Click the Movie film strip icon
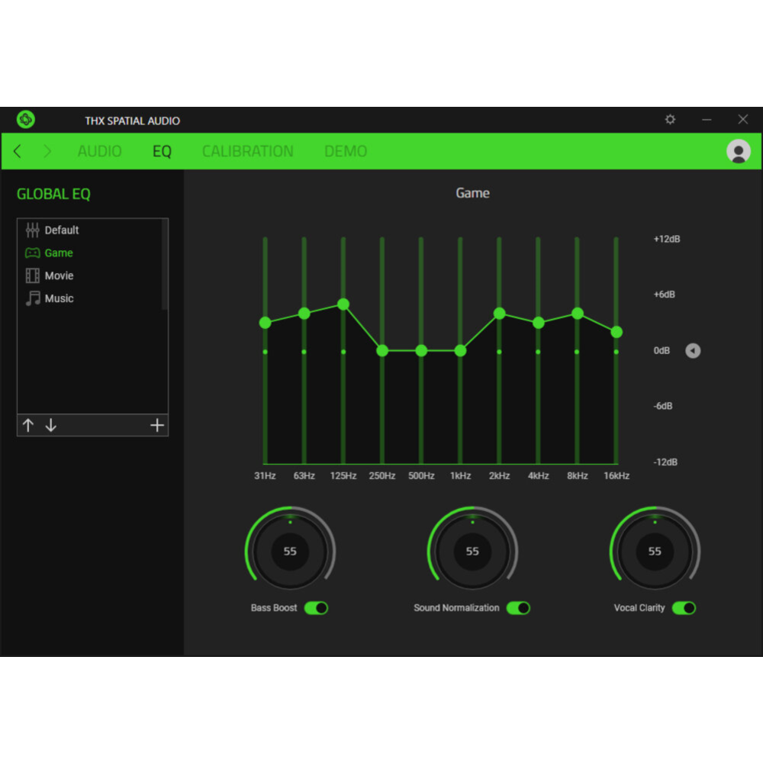 32,276
